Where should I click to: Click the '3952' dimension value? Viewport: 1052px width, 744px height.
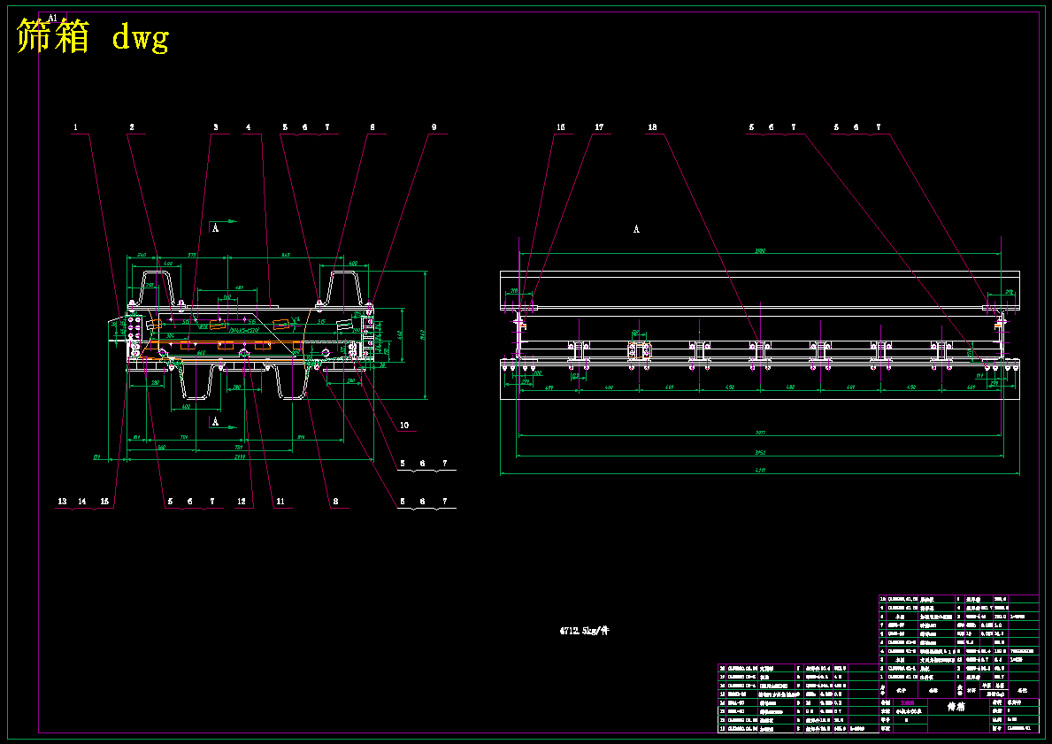click(762, 452)
